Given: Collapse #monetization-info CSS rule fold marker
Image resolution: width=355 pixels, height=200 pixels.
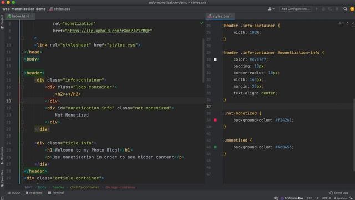Looking at the screenshot, I should tap(222, 53).
